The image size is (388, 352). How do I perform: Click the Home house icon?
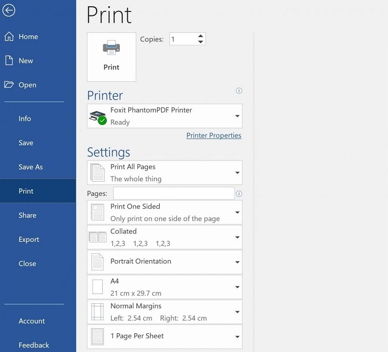(9, 36)
